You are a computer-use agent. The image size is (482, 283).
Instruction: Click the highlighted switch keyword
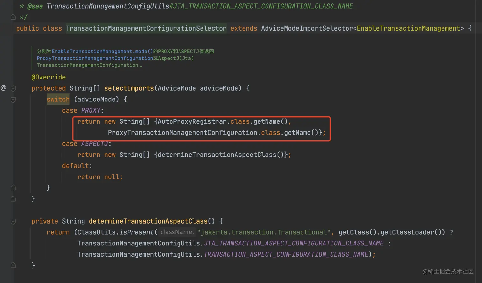pos(58,99)
